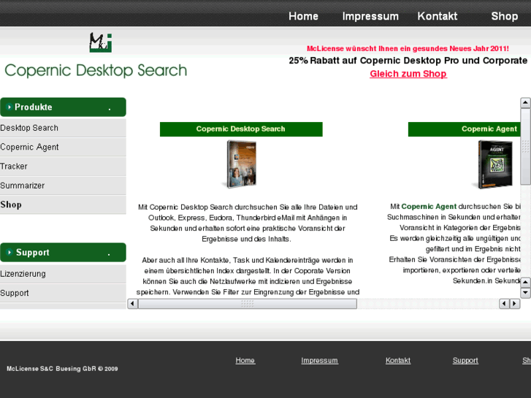
Task: Open Lizenzierung in sidebar
Action: 63,274
